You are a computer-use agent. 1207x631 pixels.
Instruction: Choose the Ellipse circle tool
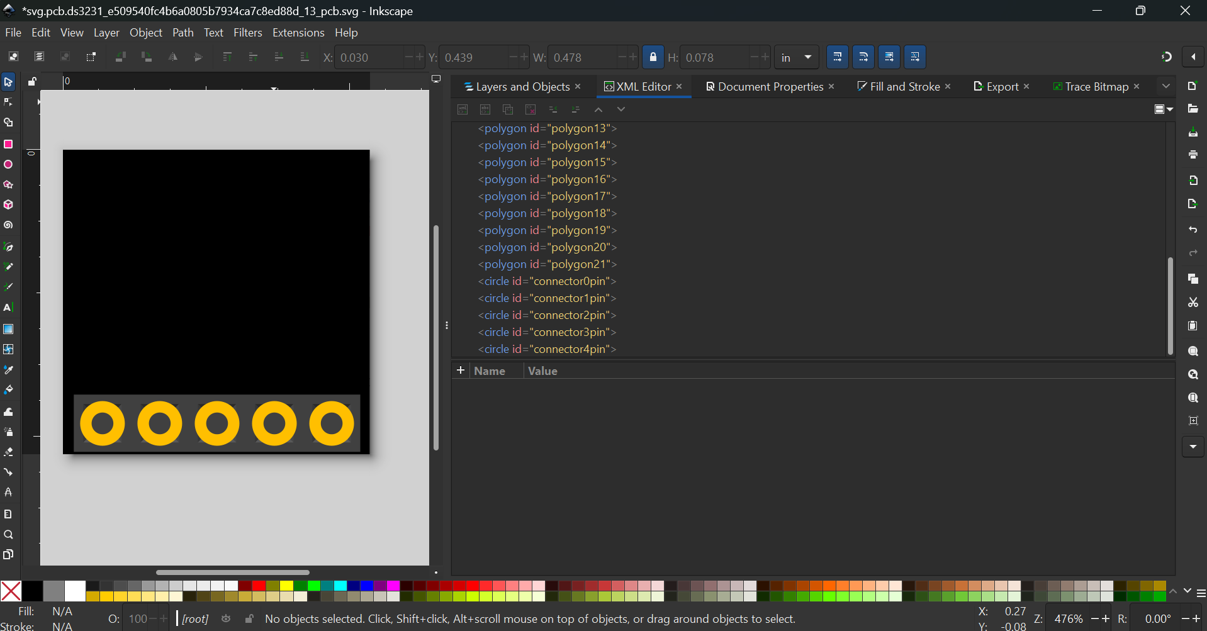tap(8, 164)
